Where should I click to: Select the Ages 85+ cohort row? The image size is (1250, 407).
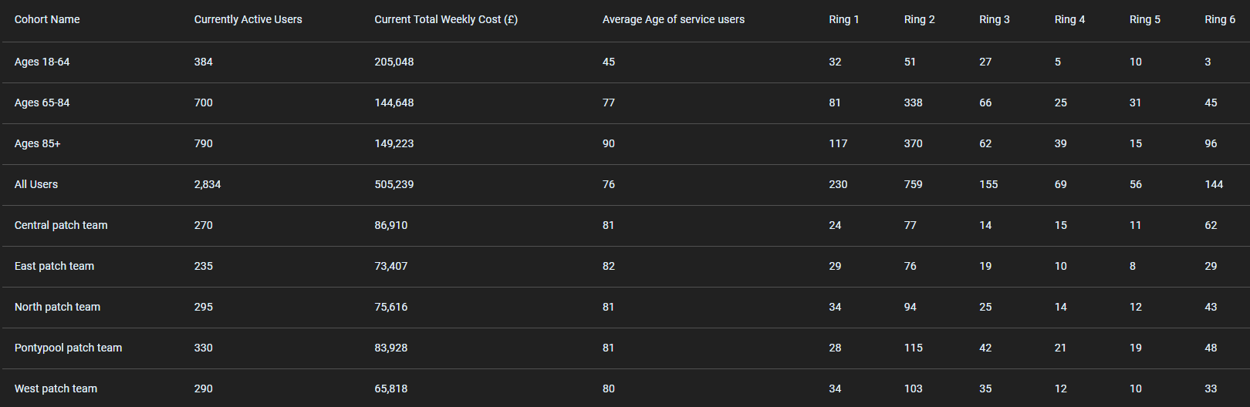pos(625,144)
